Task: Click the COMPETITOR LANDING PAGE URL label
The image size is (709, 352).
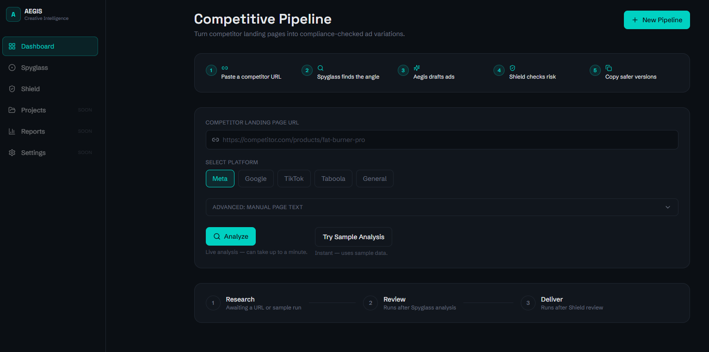Action: tap(252, 123)
